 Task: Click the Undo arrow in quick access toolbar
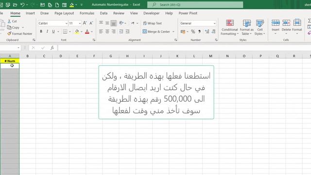point(22,4)
